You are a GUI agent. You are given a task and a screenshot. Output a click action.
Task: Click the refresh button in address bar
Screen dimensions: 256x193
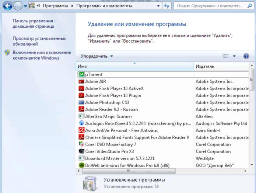[166, 6]
